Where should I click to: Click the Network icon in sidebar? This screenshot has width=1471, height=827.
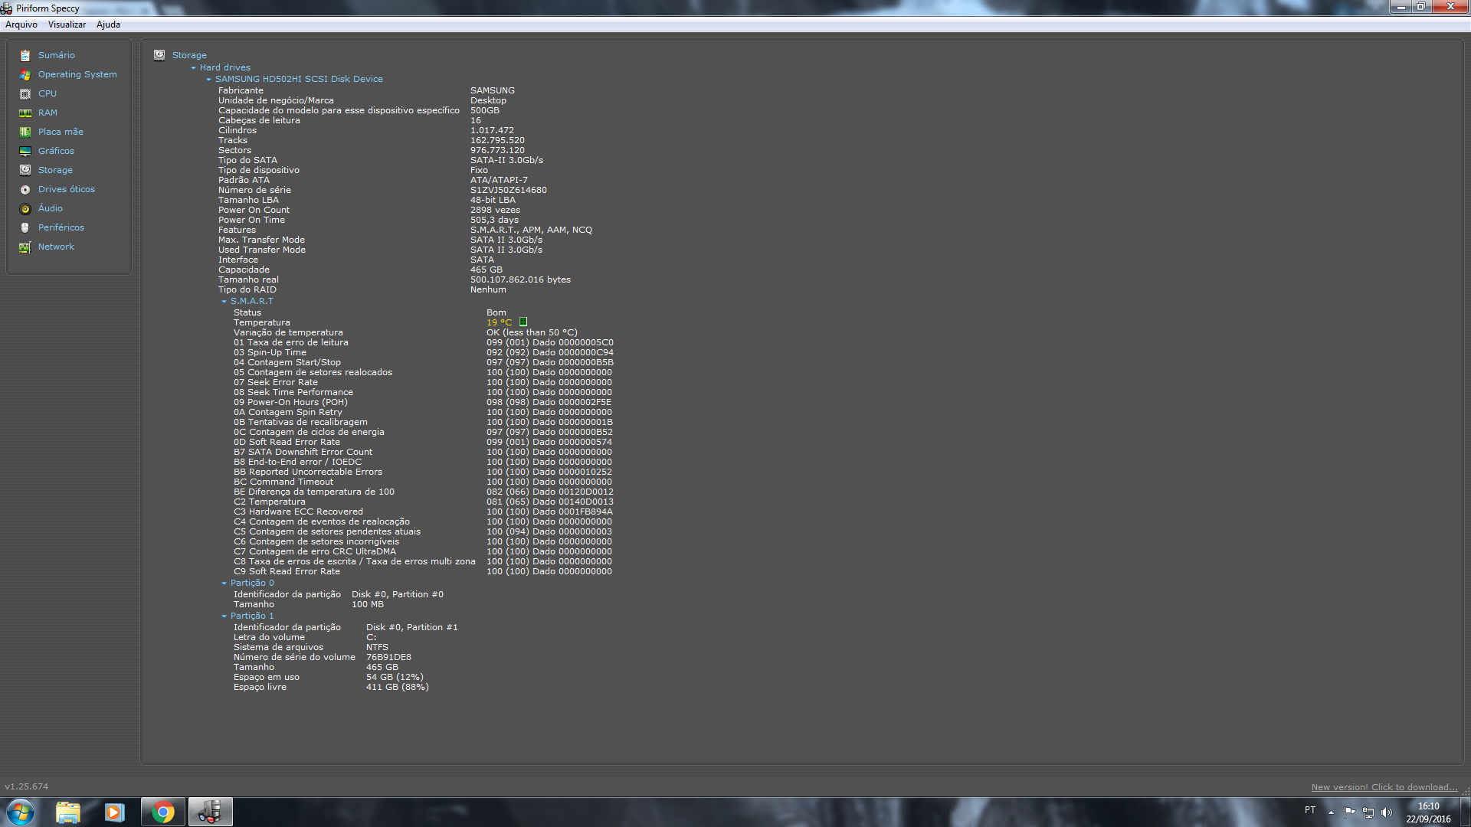pyautogui.click(x=25, y=247)
